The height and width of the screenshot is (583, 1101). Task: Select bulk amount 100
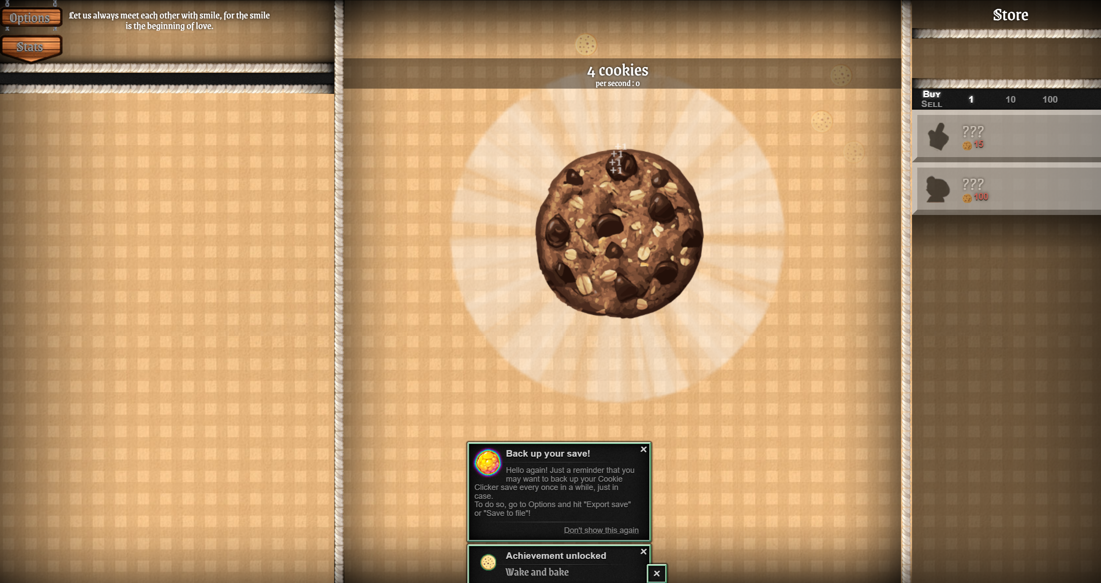coord(1050,100)
